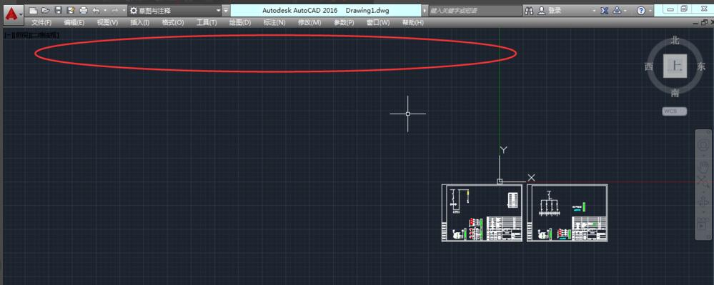Create a new drawing from Quick Access

point(34,10)
